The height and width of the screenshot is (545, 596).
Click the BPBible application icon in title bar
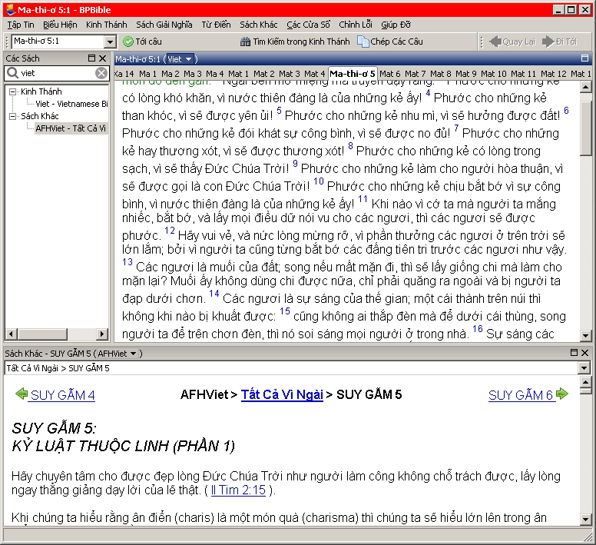[10, 9]
